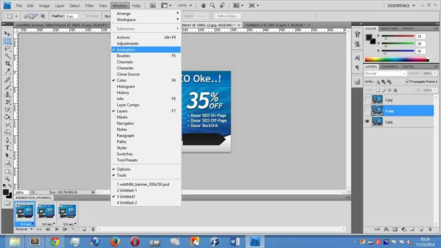Duplicate selected animation frame icon
The height and width of the screenshot is (248, 441).
coord(84,230)
